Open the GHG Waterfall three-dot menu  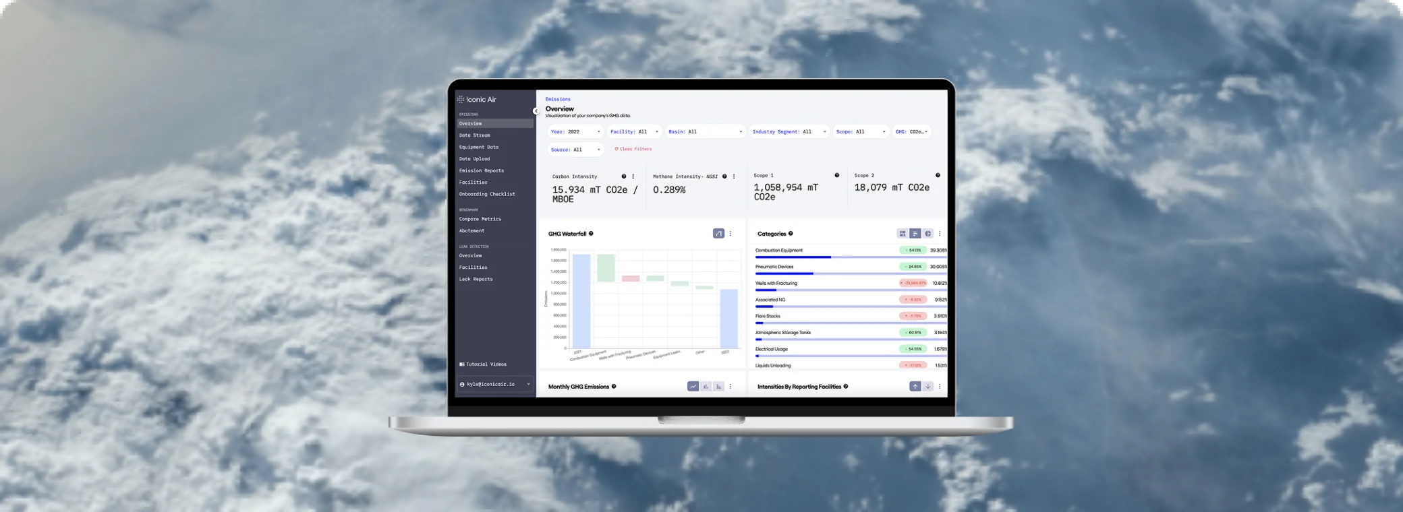tap(731, 234)
